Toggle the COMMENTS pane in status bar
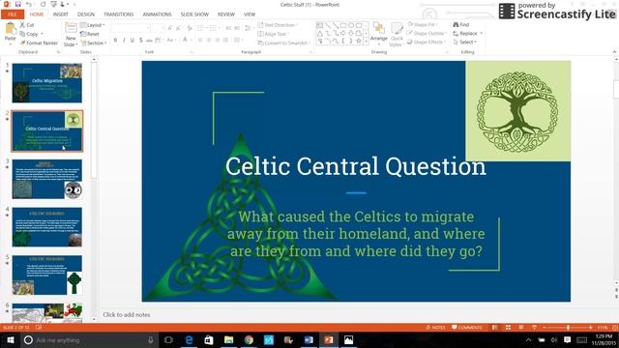Screen dimensions: 619x348 (467, 328)
